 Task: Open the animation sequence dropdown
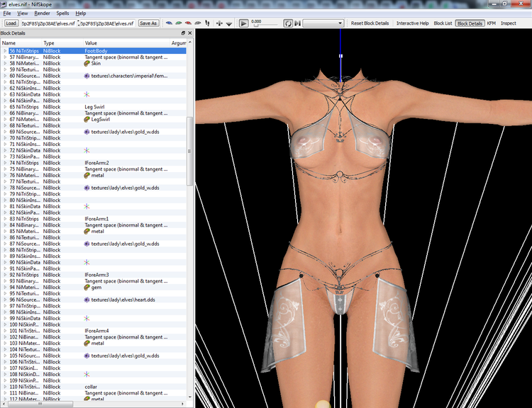pyautogui.click(x=323, y=23)
